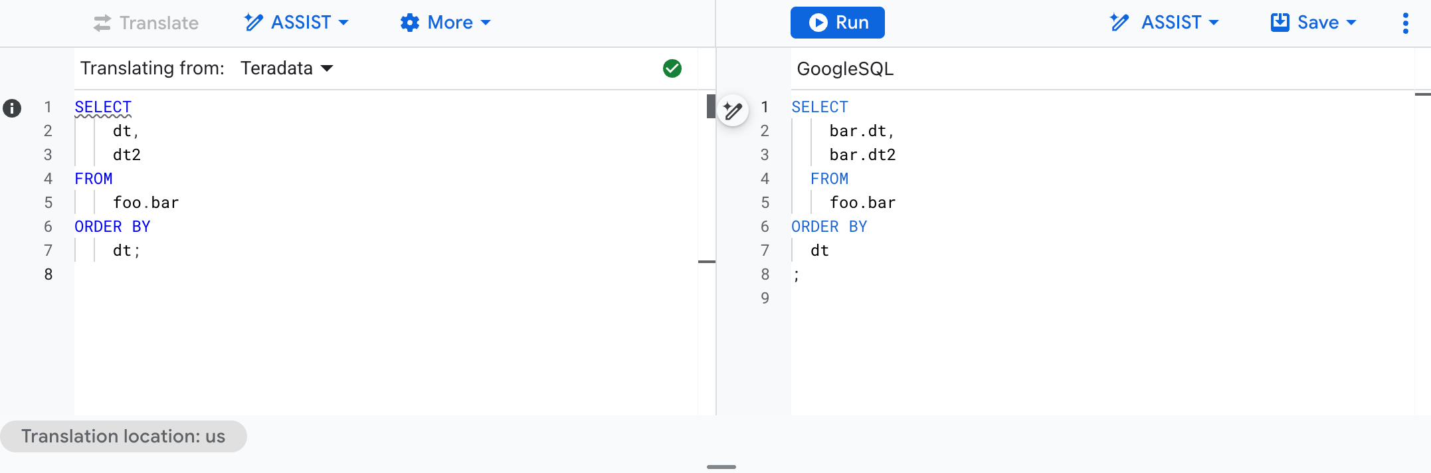The height and width of the screenshot is (473, 1431).
Task: Run the translated GoogleSQL query
Action: 837,23
